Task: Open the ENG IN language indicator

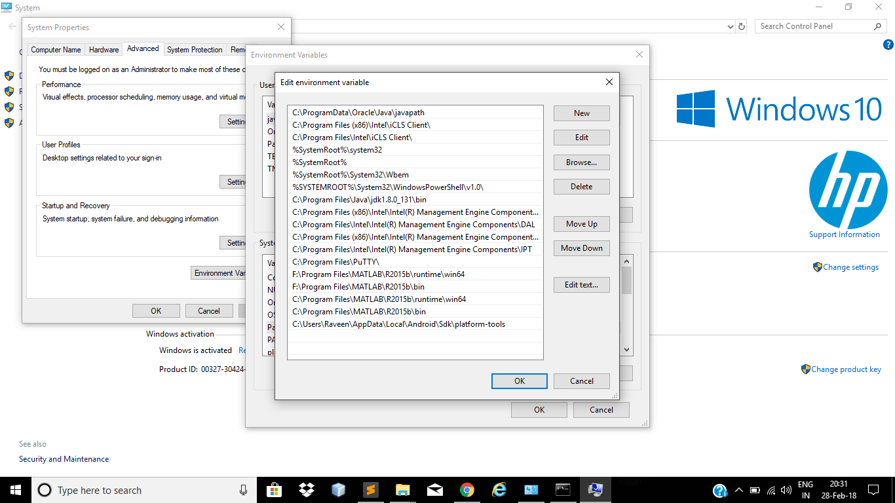Action: [x=805, y=491]
